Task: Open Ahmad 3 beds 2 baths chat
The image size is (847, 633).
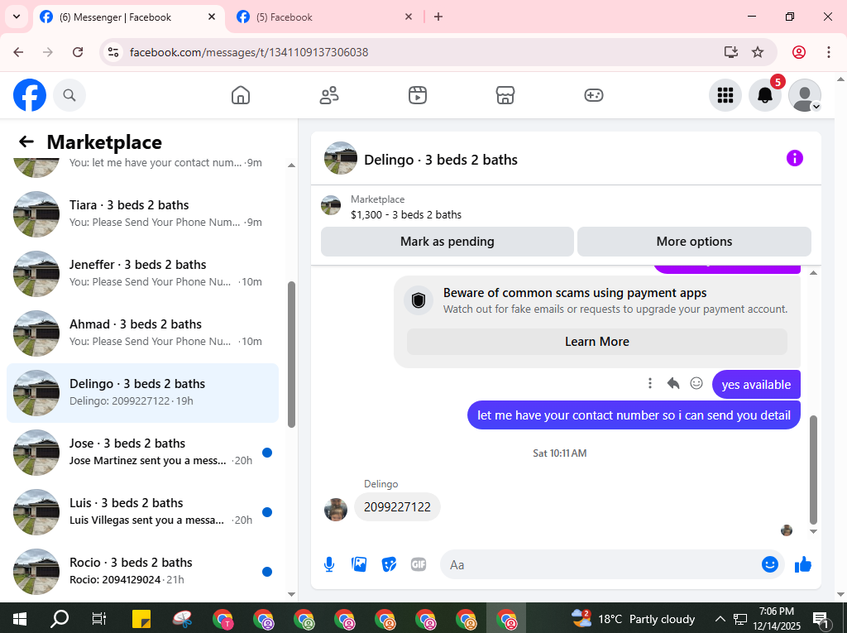Action: coord(142,333)
